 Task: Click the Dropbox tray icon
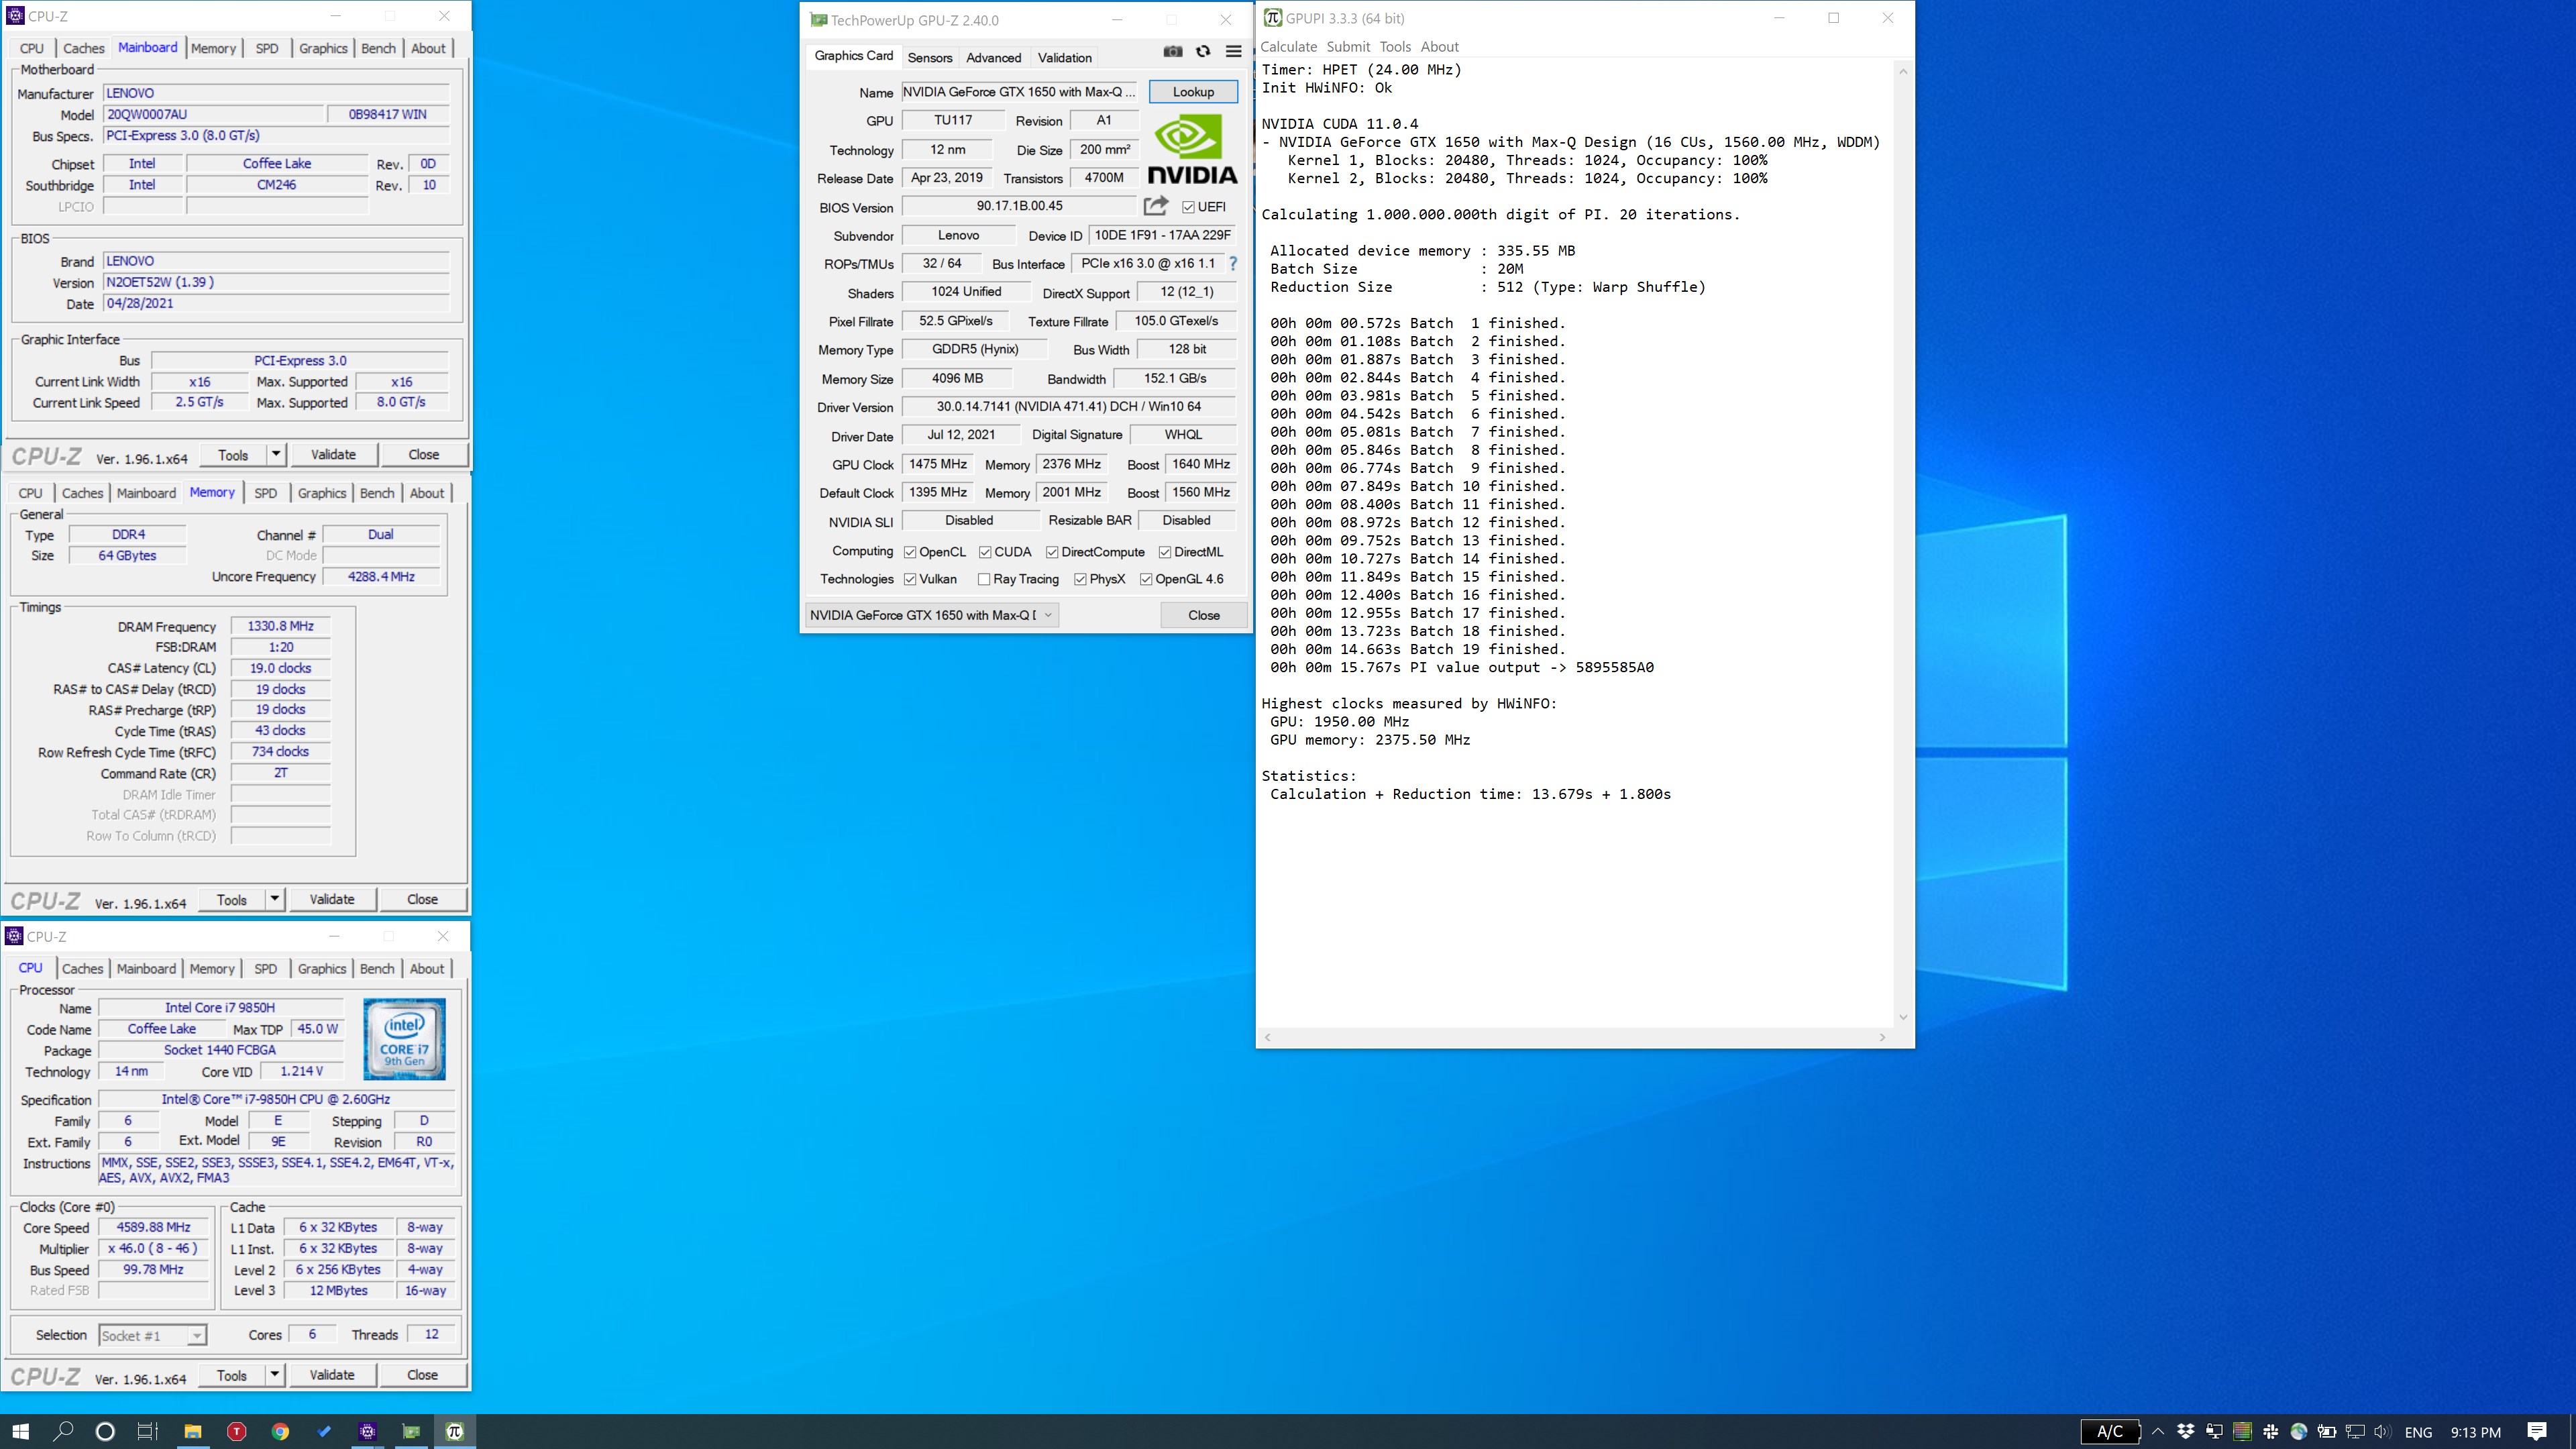pyautogui.click(x=2186, y=1431)
